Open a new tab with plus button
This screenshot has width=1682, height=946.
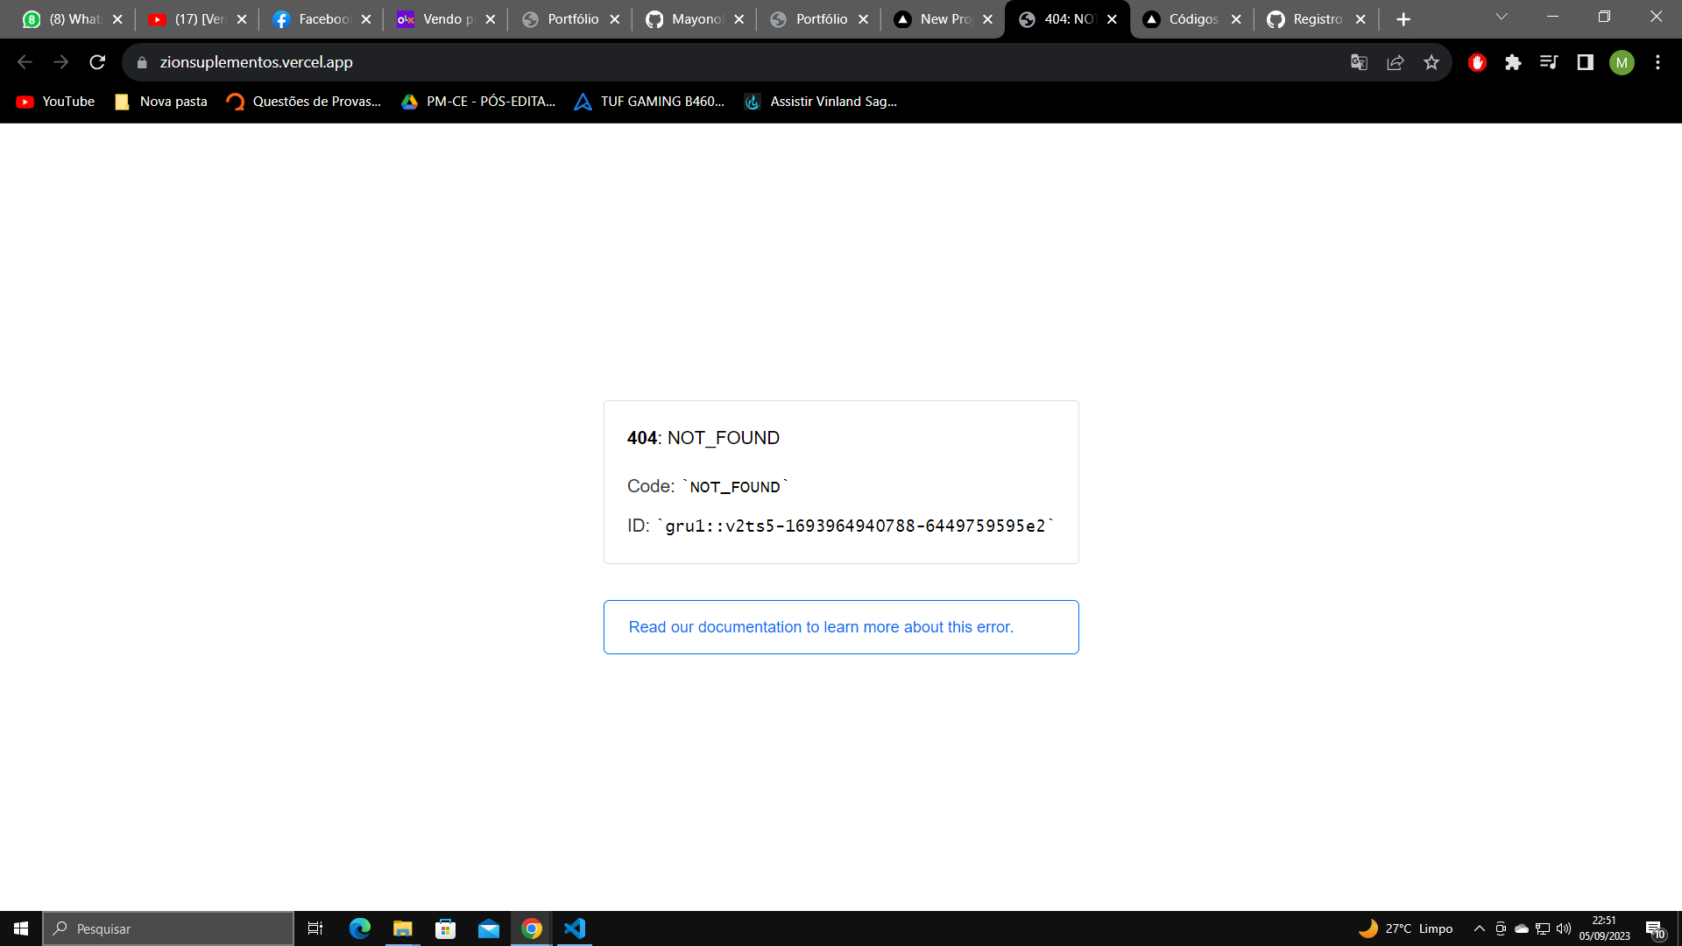(x=1403, y=19)
